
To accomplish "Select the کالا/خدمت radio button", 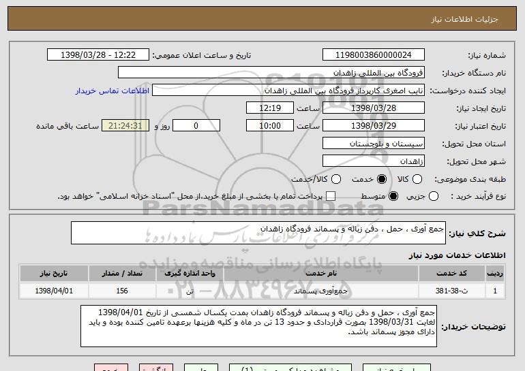I will (x=336, y=179).
